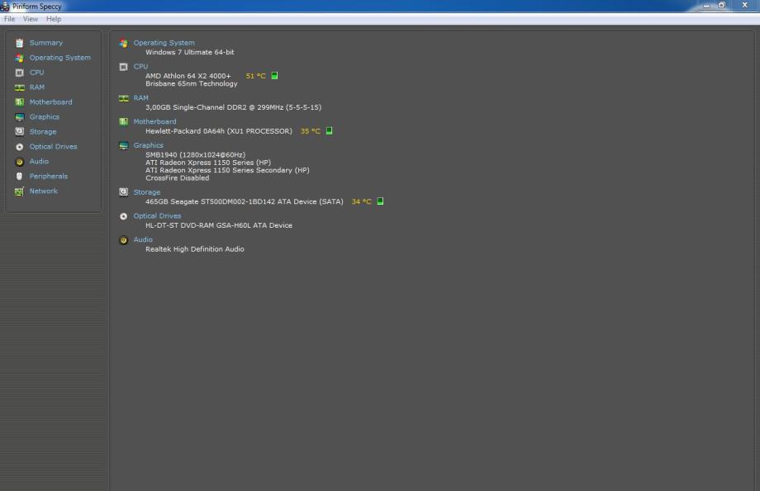
Task: Click the Operating System heading link in summary
Action: click(x=164, y=43)
